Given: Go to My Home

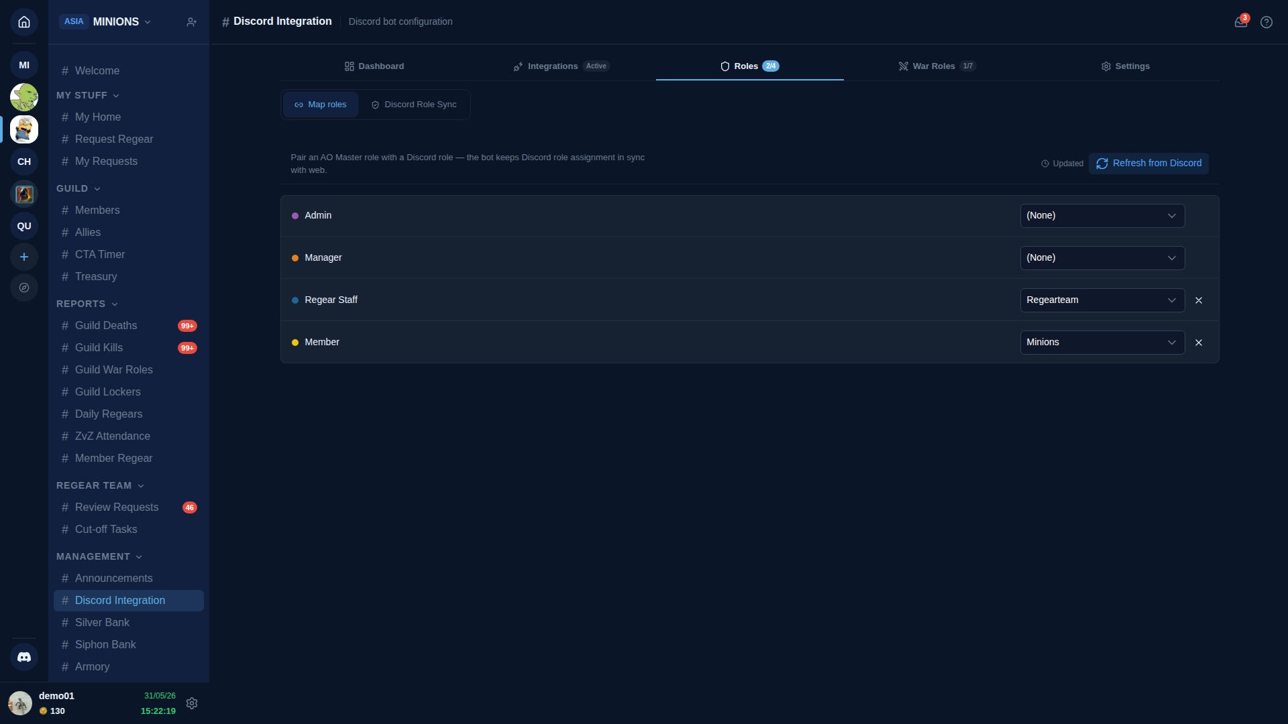Looking at the screenshot, I should tap(129, 117).
